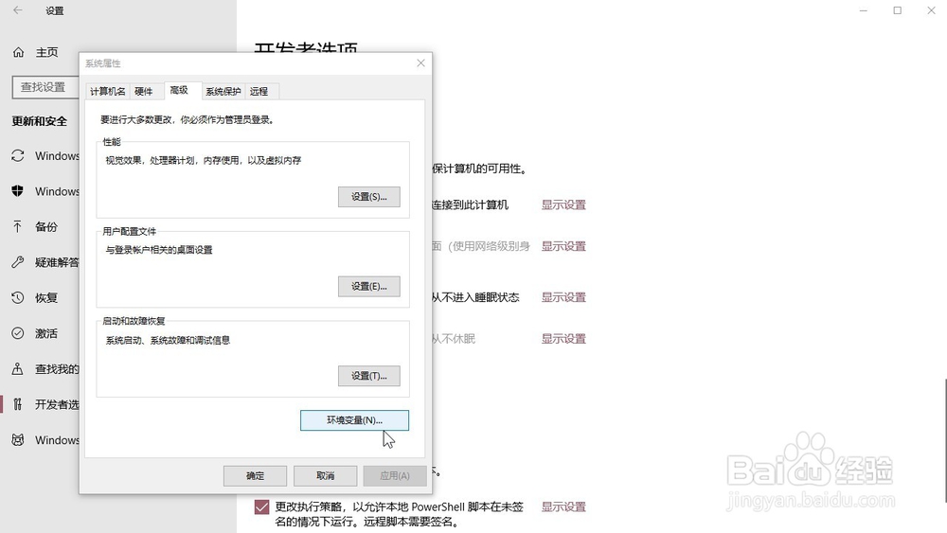Open User Profiles settings 设置(E)... button

coord(369,286)
